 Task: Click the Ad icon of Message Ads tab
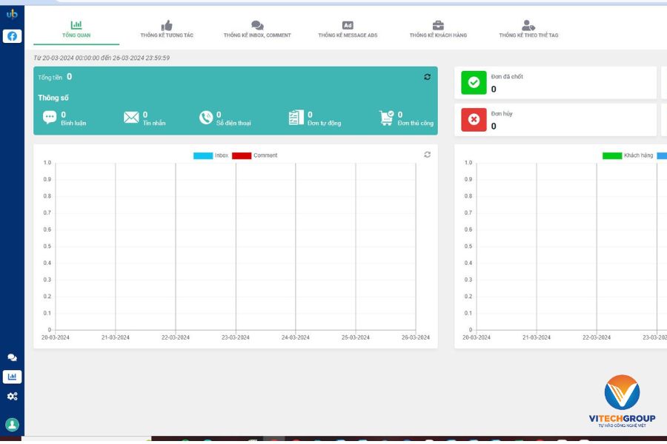[x=348, y=25]
